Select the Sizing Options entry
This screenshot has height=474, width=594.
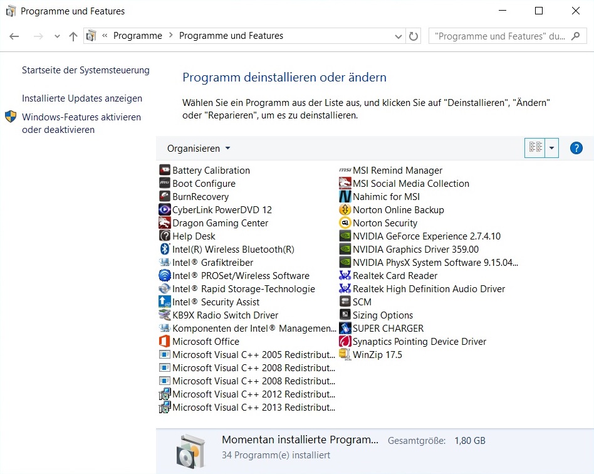coord(376,315)
